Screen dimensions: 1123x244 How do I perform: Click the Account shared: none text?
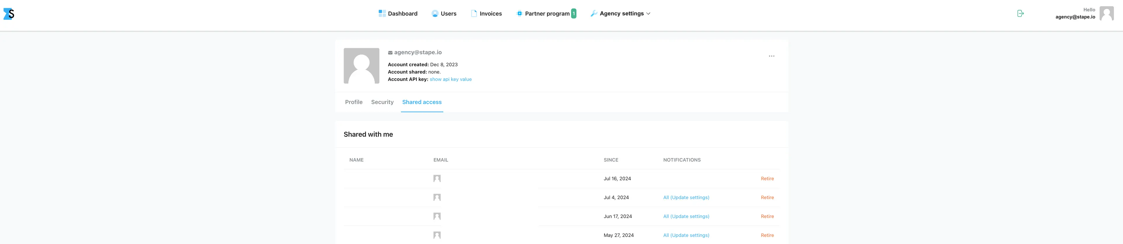click(414, 72)
